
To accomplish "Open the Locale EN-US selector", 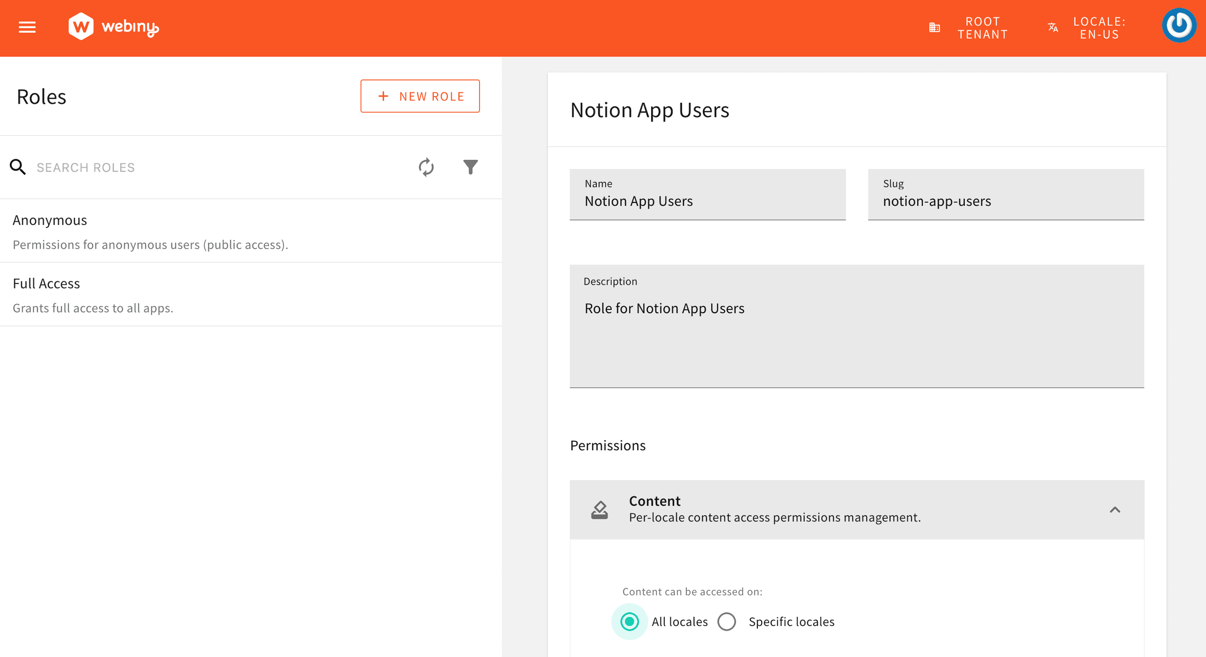I will click(x=1099, y=28).
